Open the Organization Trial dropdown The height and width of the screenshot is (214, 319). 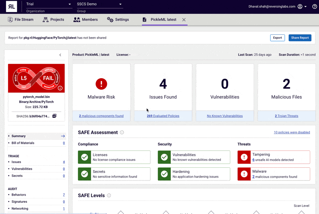point(49,4)
